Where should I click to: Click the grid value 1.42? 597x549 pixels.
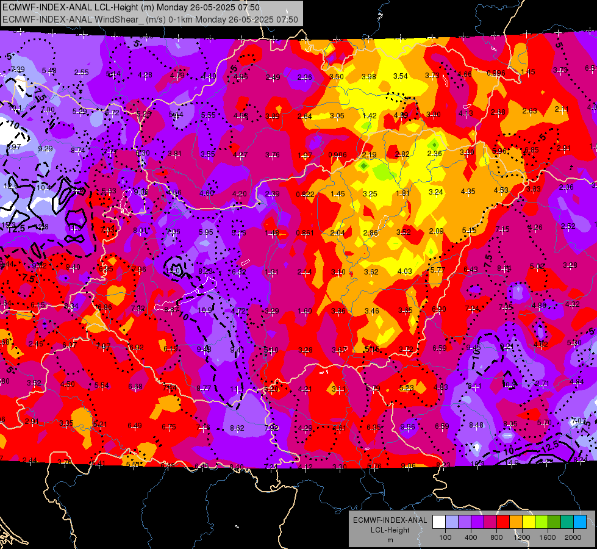[x=370, y=116]
